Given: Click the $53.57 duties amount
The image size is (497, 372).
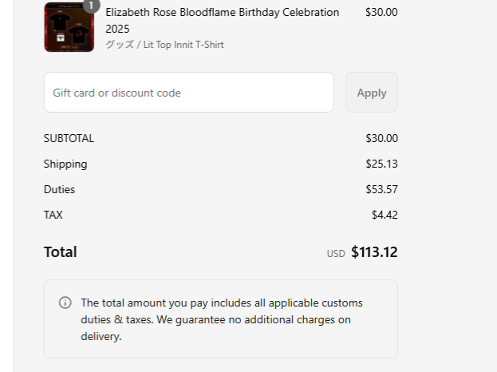Looking at the screenshot, I should tap(381, 189).
